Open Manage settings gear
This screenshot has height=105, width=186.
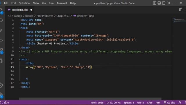[1, 95]
